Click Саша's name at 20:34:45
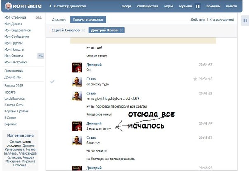The height and width of the screenshot is (171, 249). coord(91,79)
